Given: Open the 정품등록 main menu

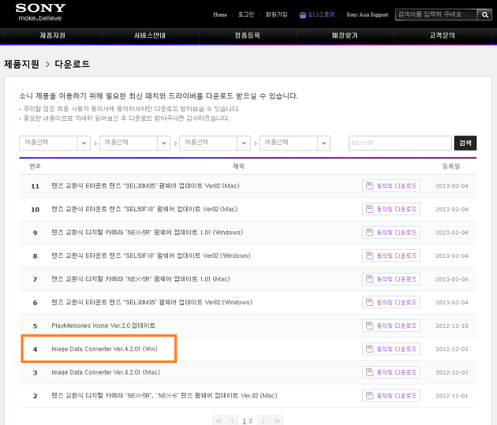Looking at the screenshot, I should pyautogui.click(x=248, y=35).
